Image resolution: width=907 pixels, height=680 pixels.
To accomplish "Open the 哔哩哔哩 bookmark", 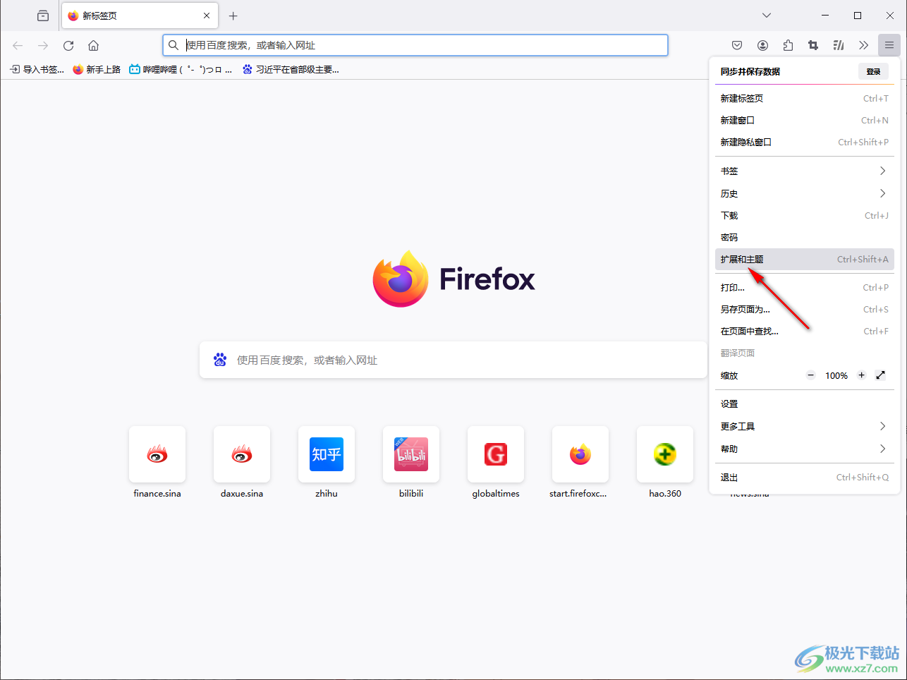I will click(x=181, y=69).
